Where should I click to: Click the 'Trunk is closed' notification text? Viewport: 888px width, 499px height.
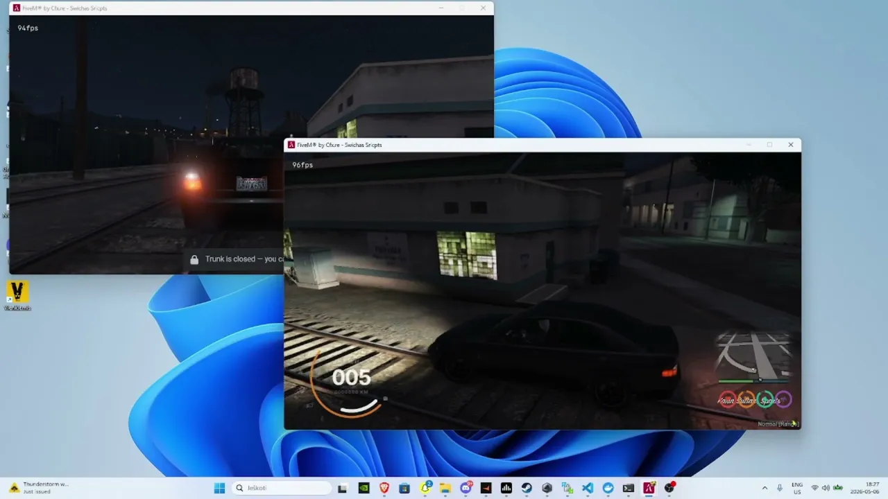244,259
